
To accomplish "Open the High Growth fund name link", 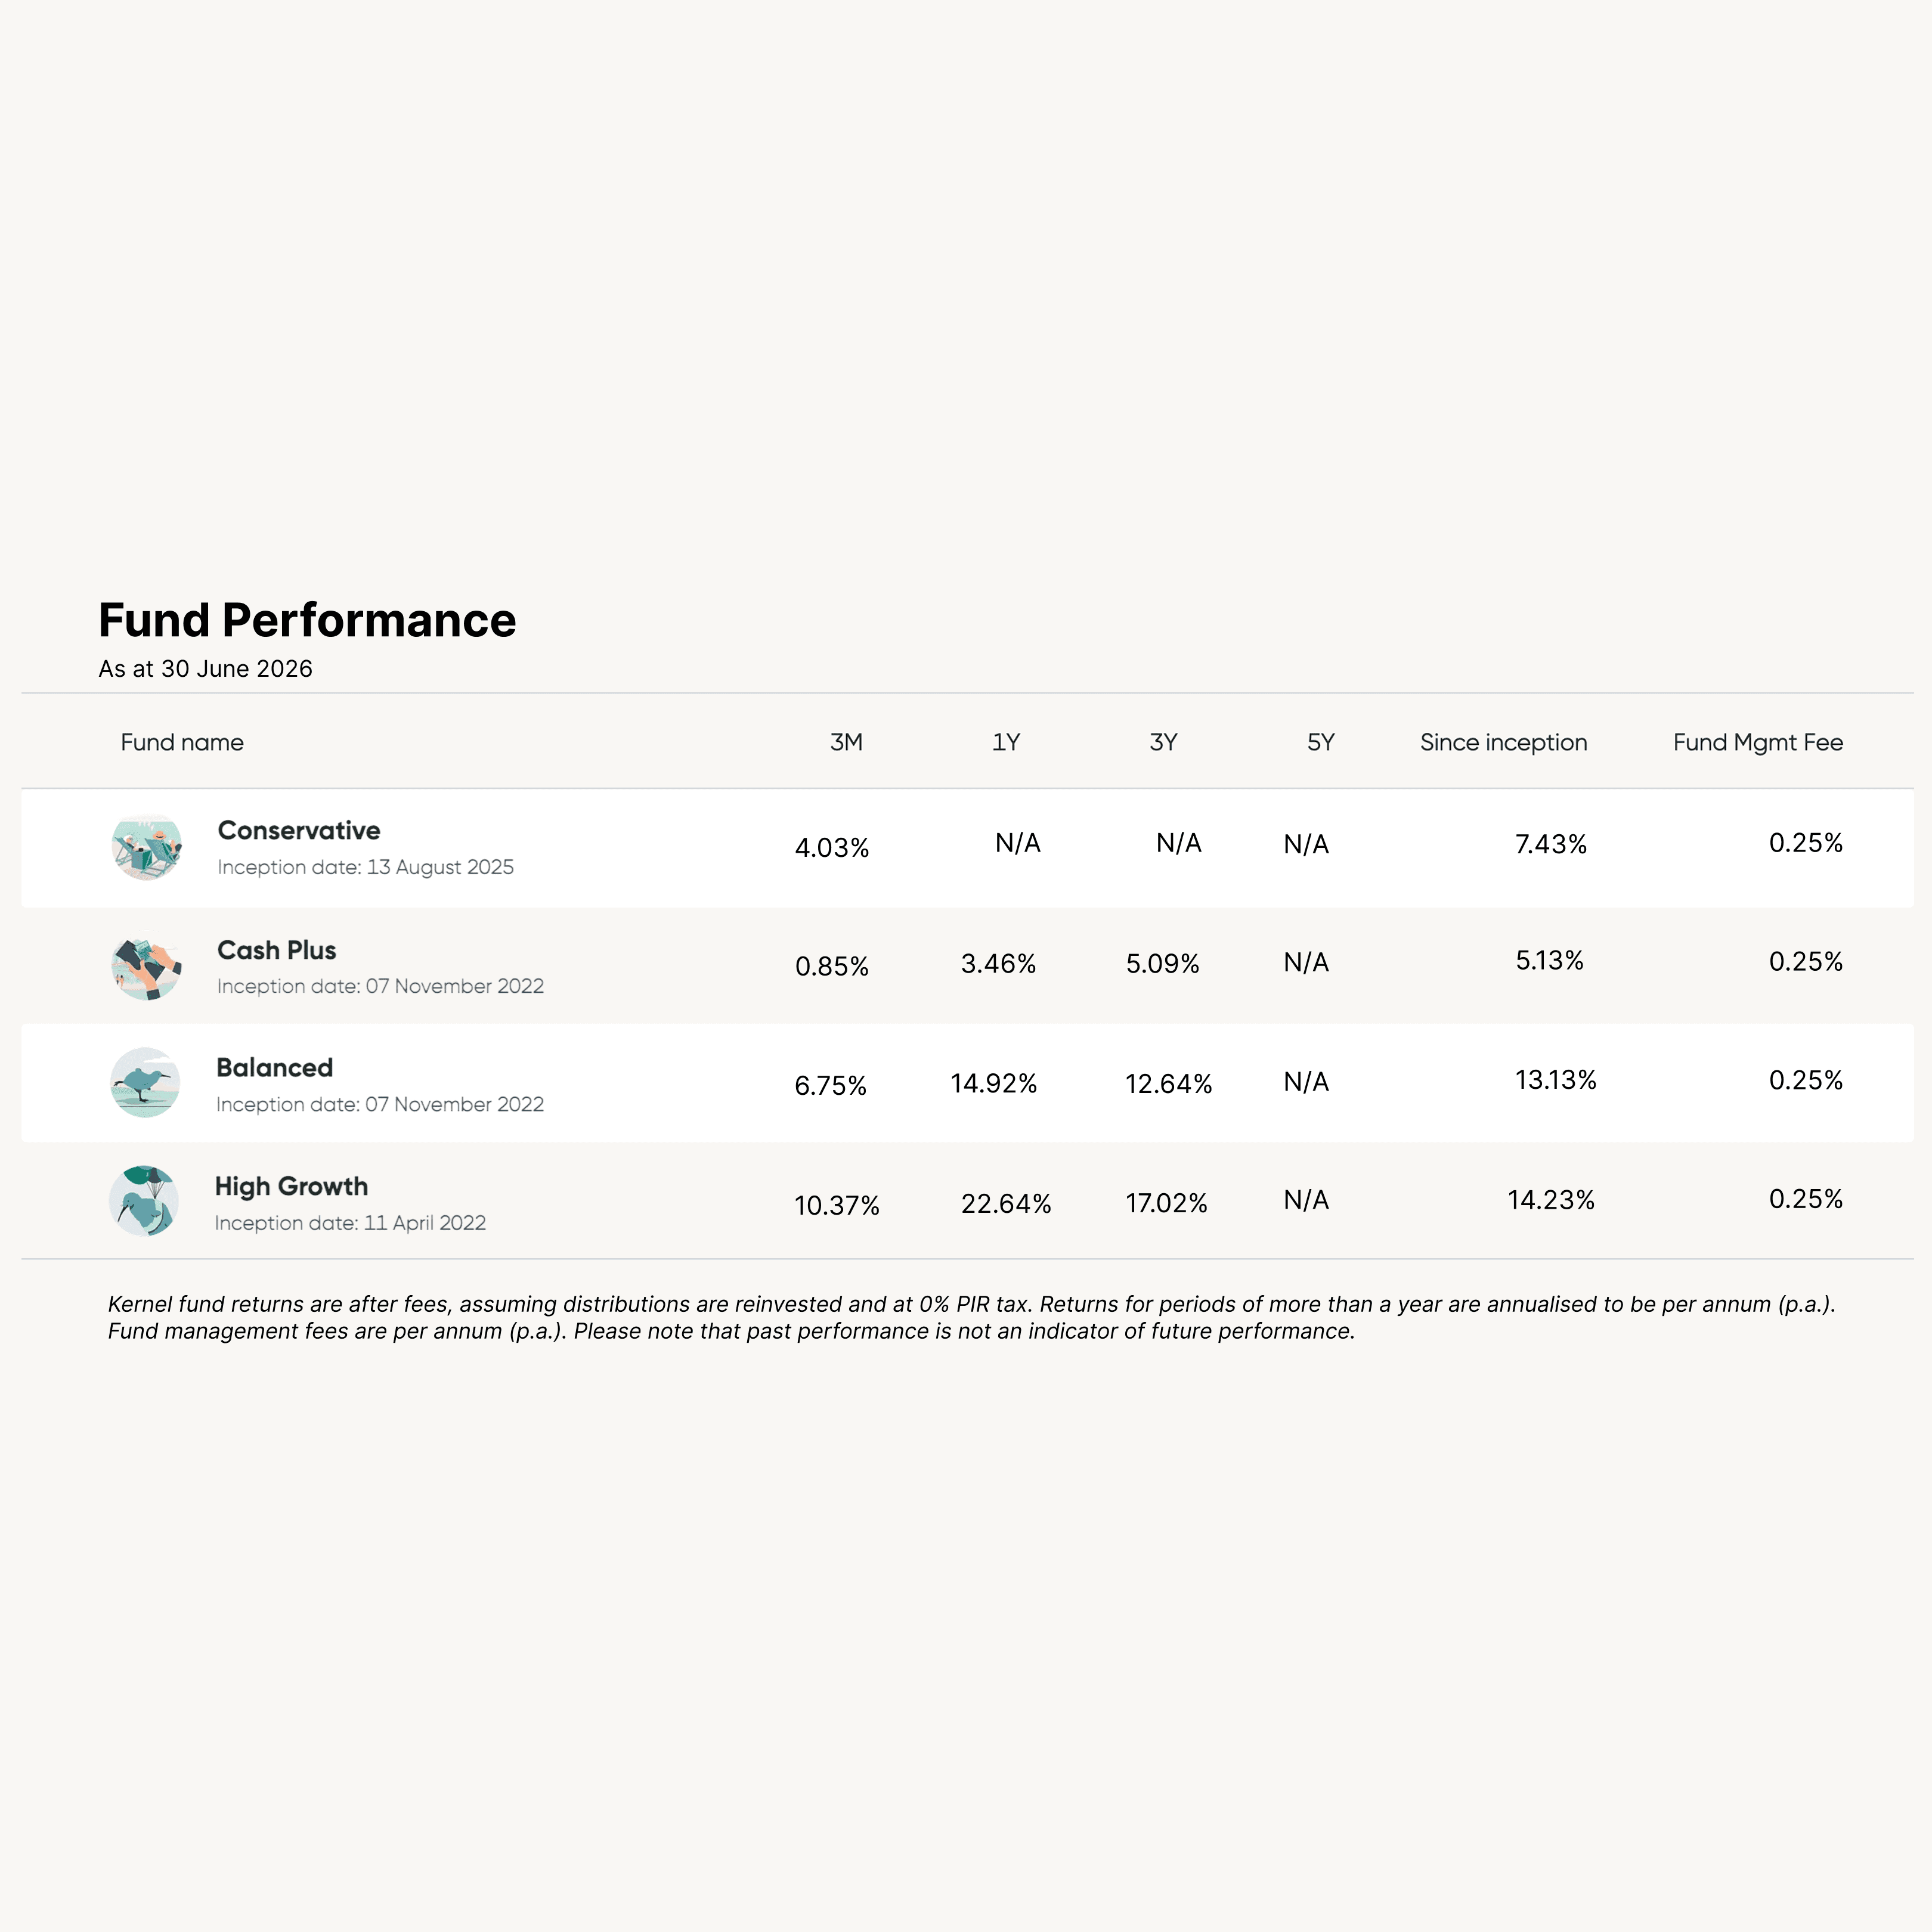I will coord(292,1187).
